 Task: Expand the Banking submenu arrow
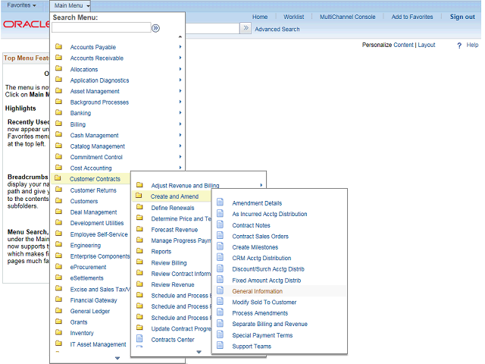pyautogui.click(x=180, y=113)
